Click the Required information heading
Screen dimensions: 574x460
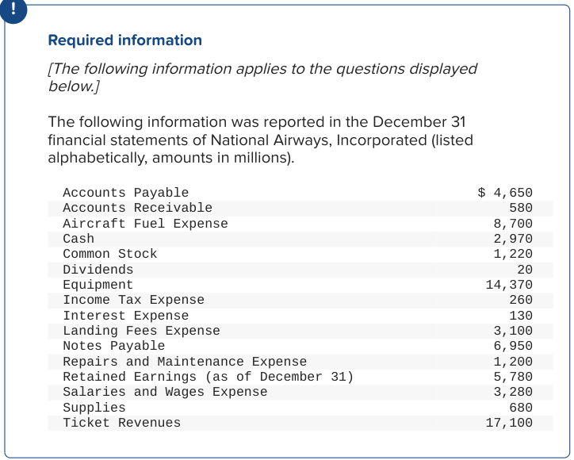tap(124, 40)
